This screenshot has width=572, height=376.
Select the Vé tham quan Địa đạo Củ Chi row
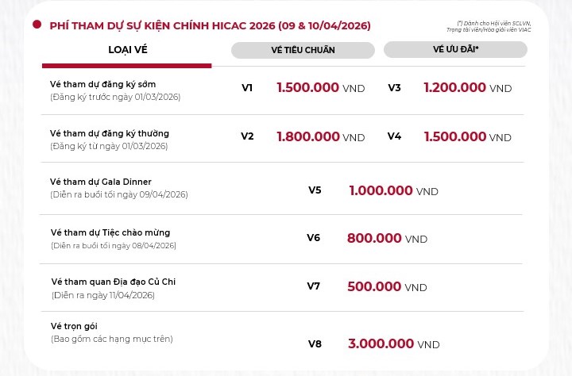pos(114,282)
